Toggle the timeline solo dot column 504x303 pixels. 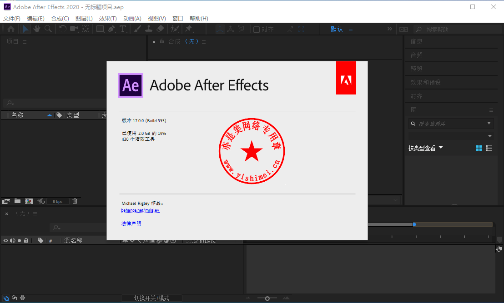tap(19, 240)
